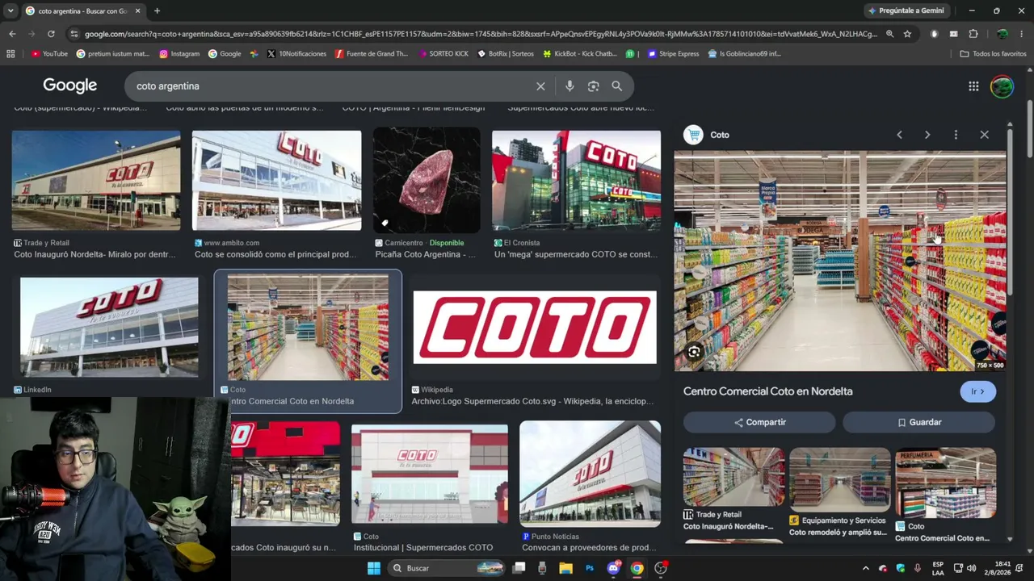
Task: Open the 'BotRix | Sorteos' bookmark
Action: click(506, 54)
